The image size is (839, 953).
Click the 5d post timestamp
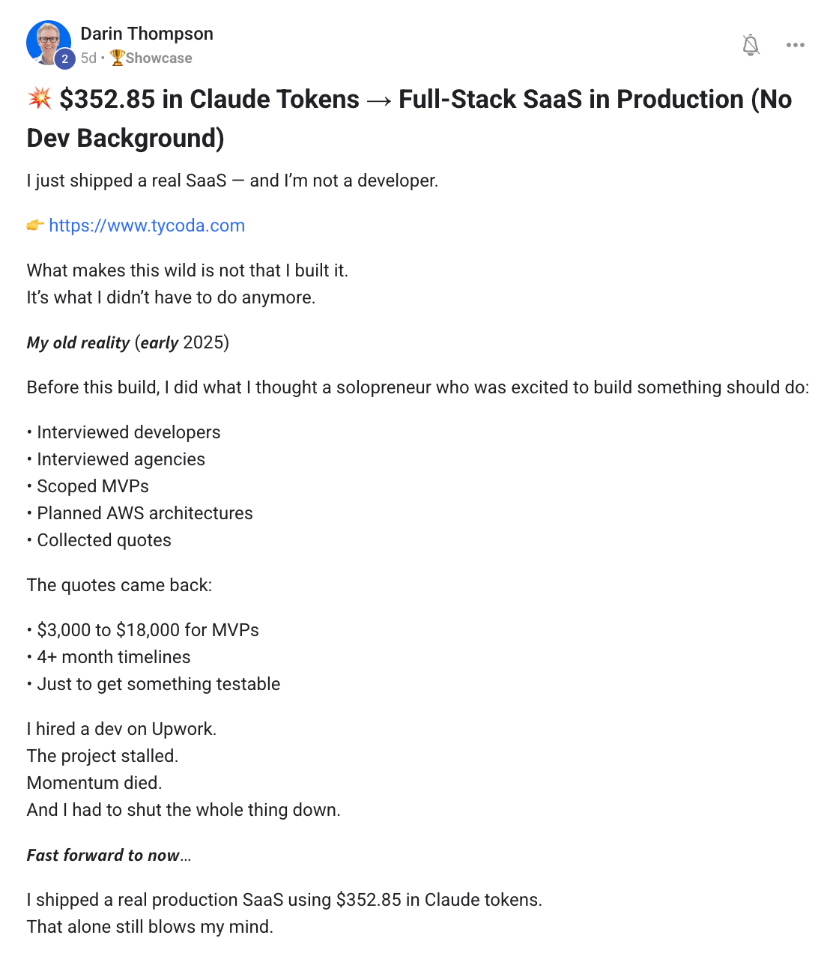88,58
